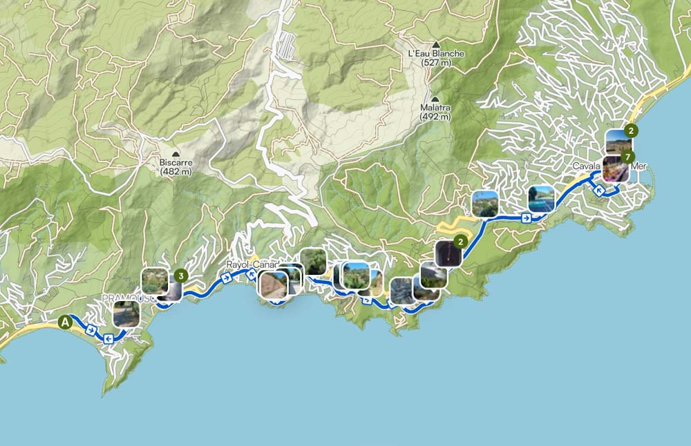Open the dirt path photo at Rayol-Canadel

pyautogui.click(x=273, y=285)
